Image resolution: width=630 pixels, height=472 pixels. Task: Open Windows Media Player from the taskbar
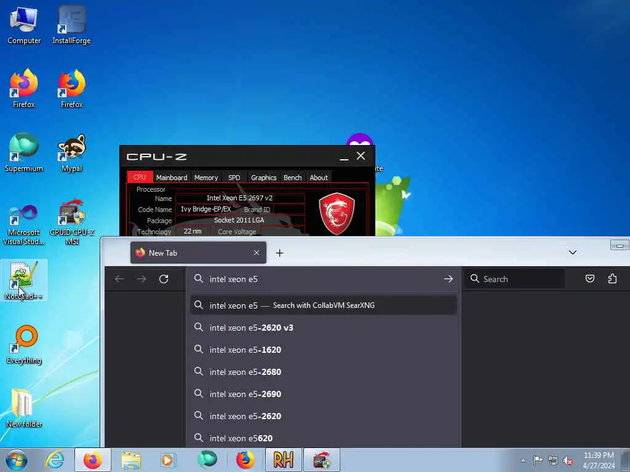[x=167, y=460]
